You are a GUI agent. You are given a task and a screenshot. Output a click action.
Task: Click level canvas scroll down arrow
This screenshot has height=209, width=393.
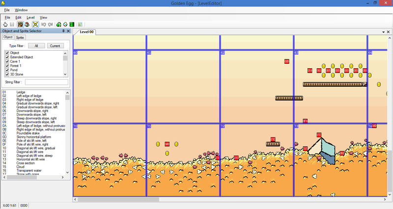(x=390, y=194)
